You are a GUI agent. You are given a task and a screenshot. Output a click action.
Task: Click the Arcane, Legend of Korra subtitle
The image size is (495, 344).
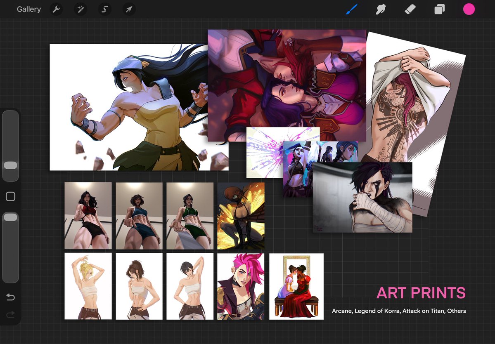(x=399, y=311)
